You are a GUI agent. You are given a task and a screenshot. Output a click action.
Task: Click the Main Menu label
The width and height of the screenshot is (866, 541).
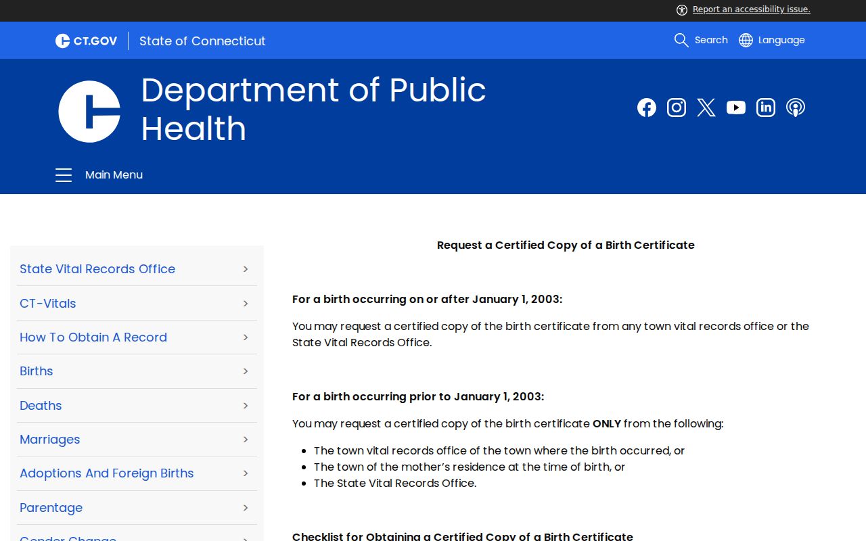tap(114, 175)
